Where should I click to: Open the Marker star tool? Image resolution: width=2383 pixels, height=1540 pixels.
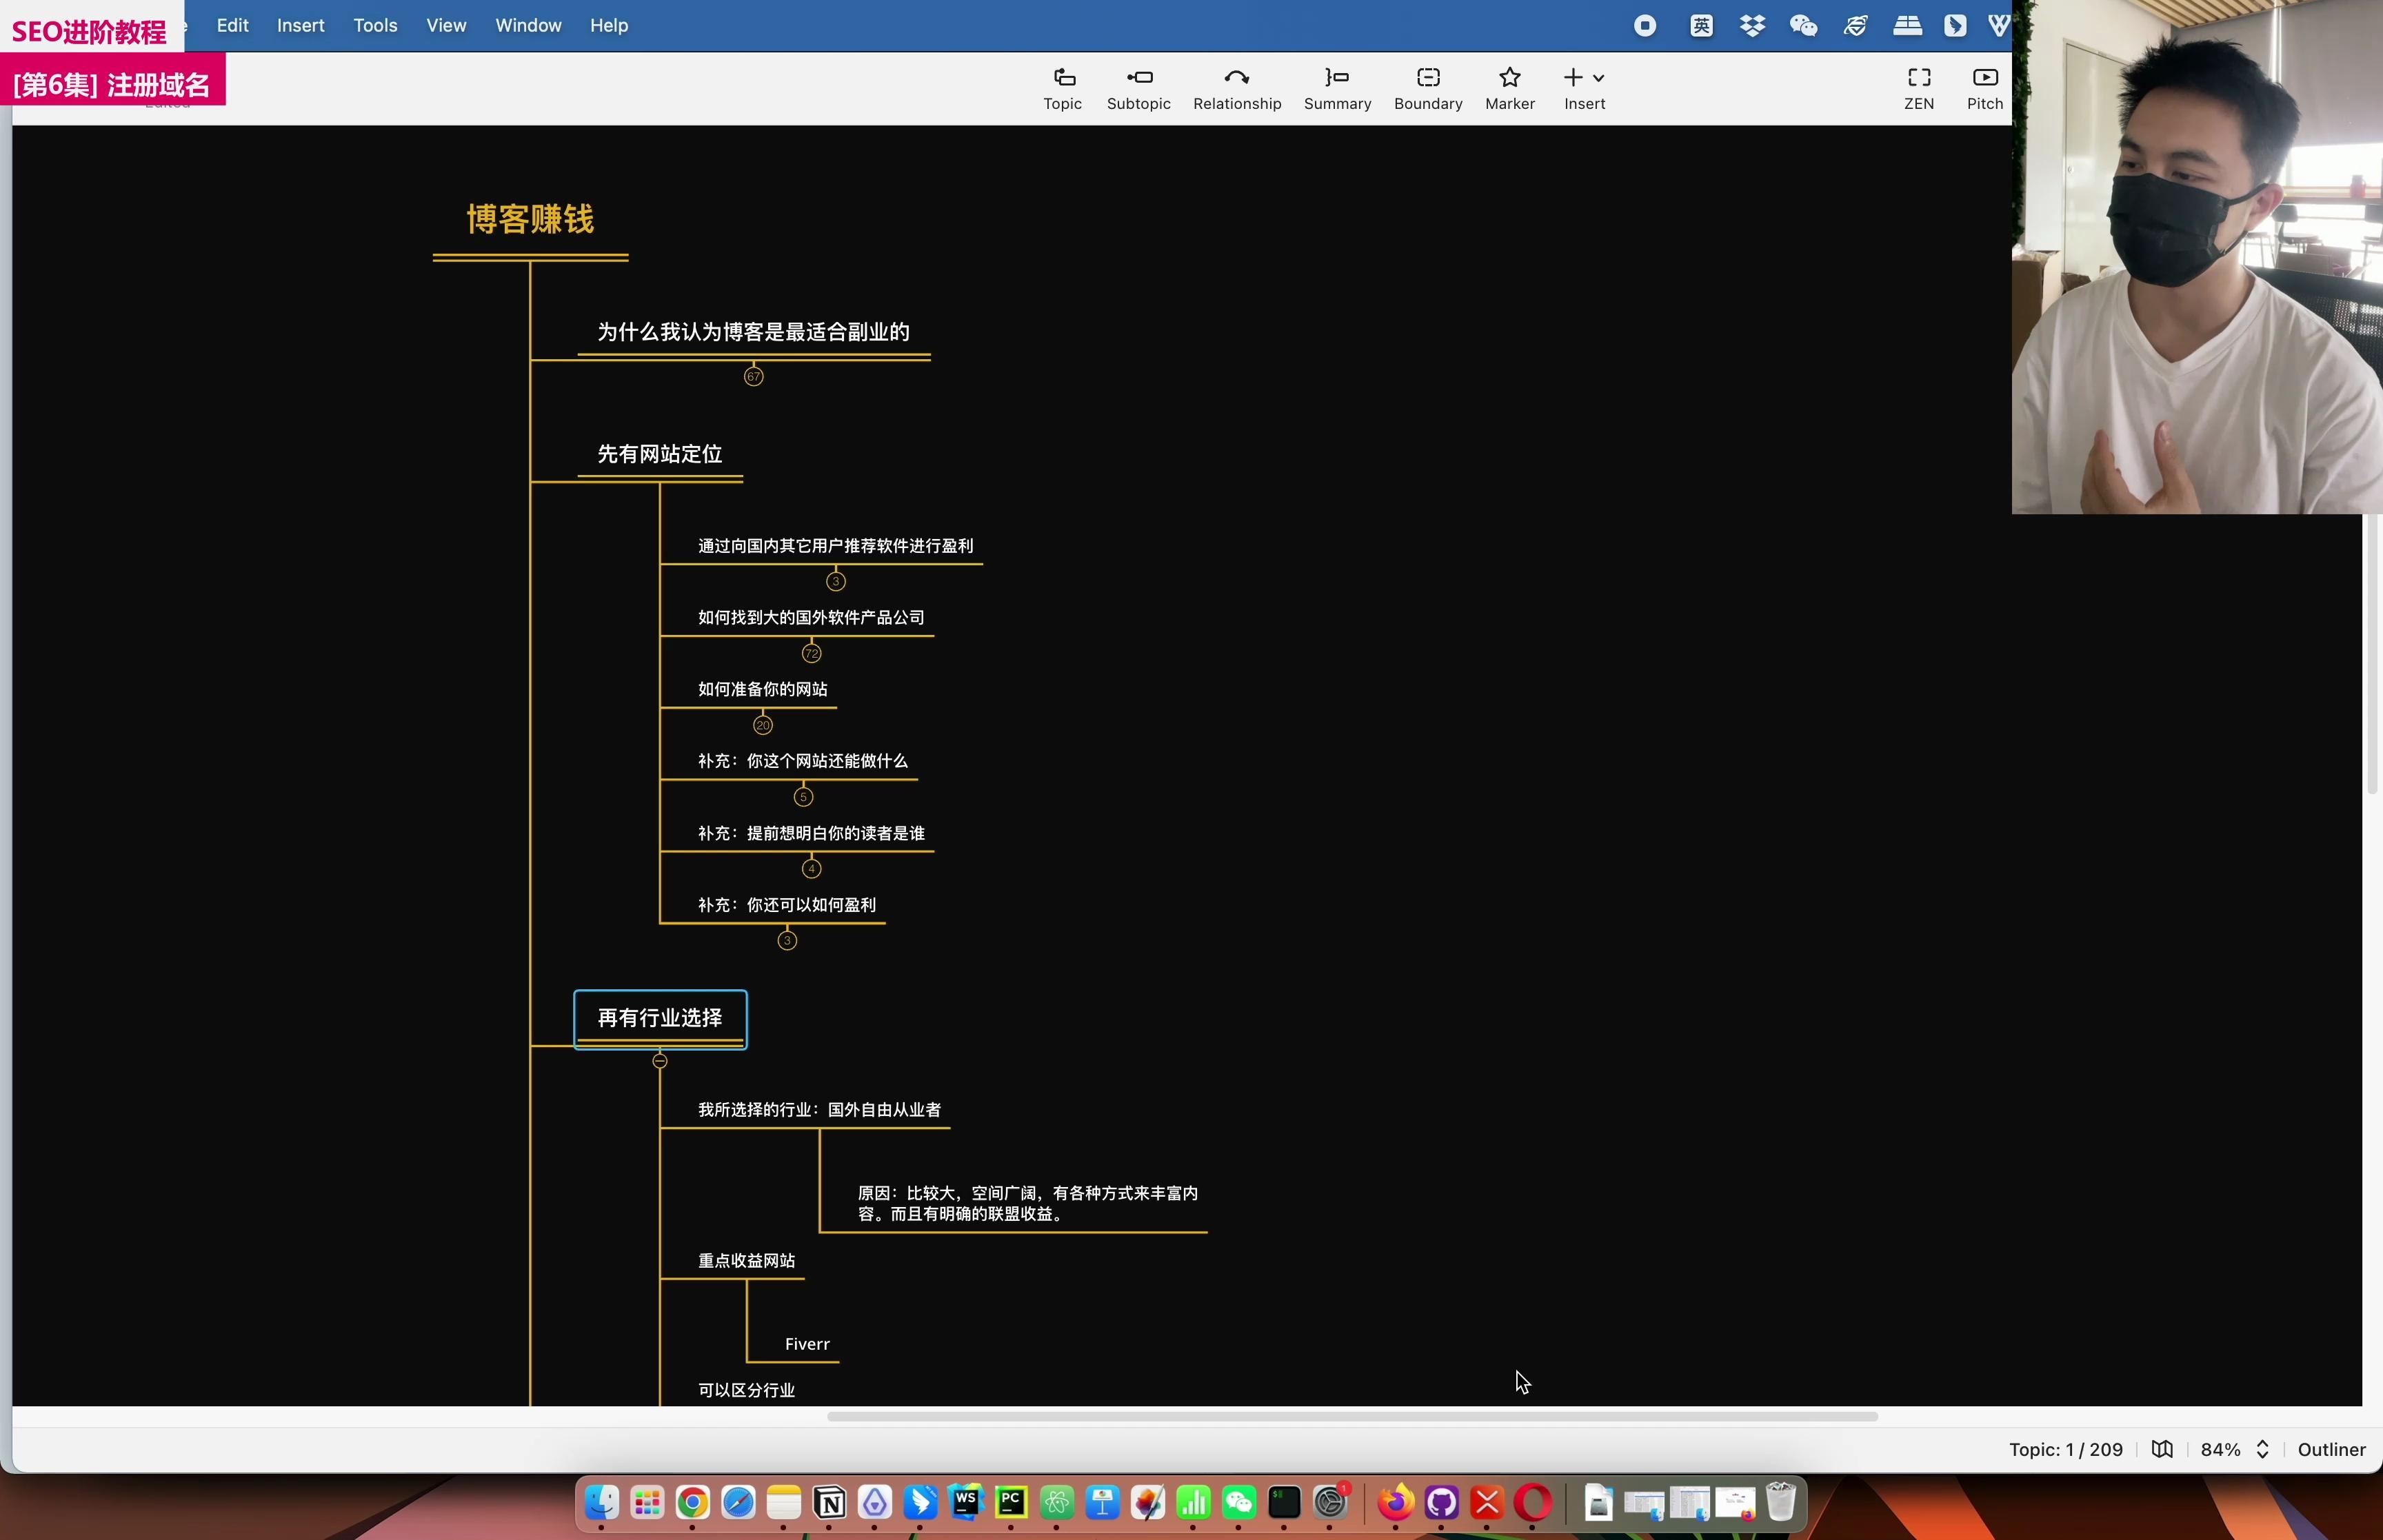[x=1510, y=89]
